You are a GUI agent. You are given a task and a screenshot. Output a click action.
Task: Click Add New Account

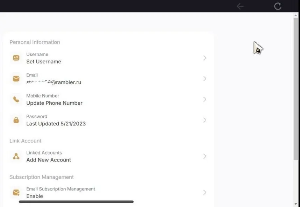49,160
